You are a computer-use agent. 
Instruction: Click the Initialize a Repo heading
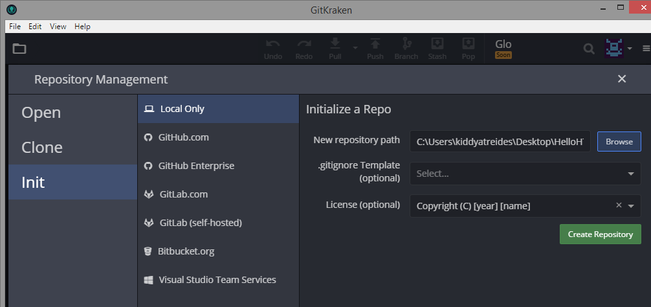coord(349,109)
